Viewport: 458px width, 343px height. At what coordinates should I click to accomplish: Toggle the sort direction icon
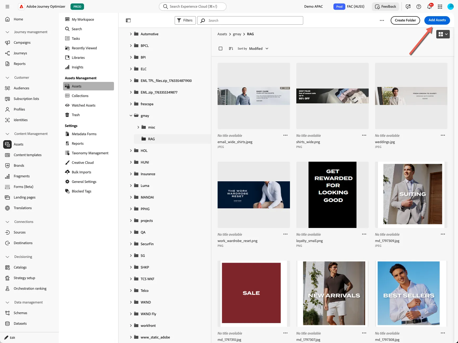coord(231,49)
